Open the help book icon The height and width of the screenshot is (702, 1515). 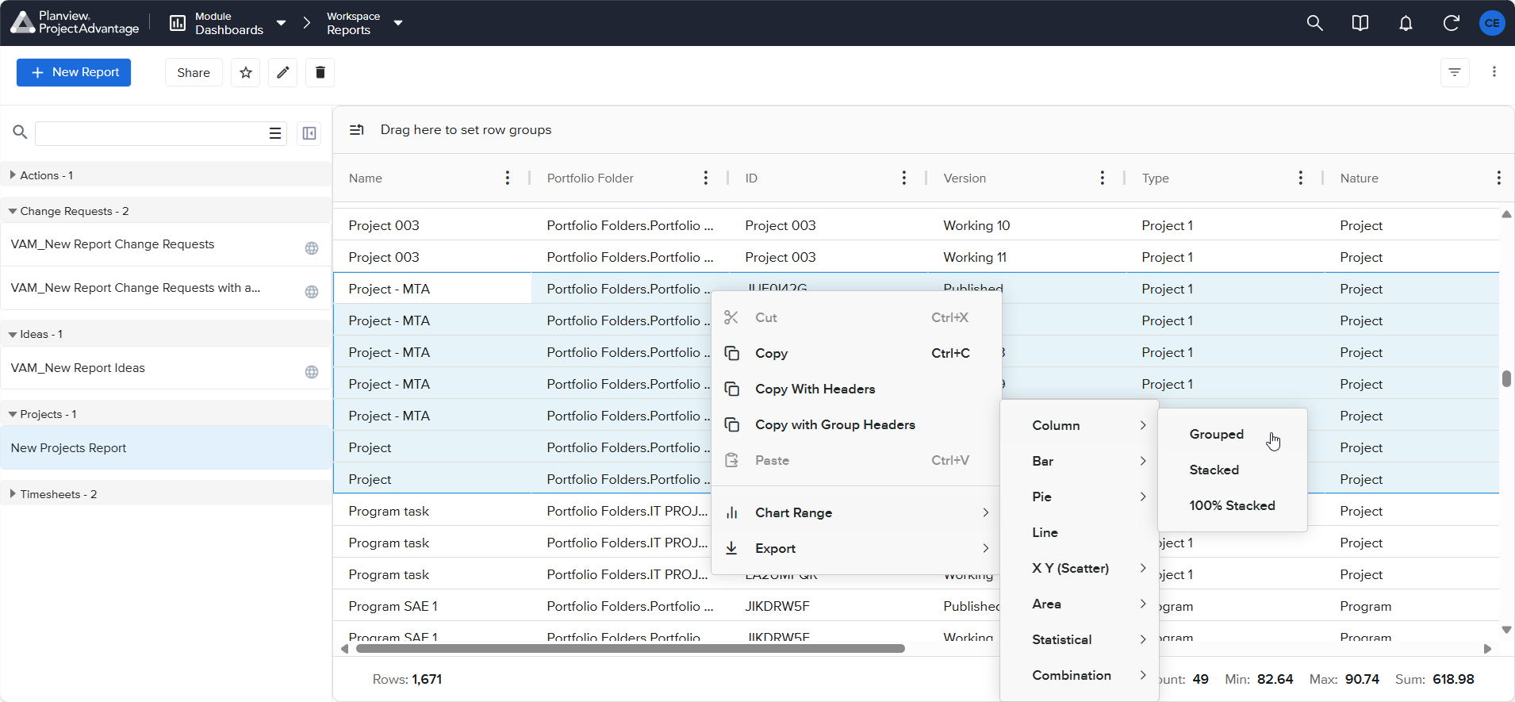(x=1360, y=23)
